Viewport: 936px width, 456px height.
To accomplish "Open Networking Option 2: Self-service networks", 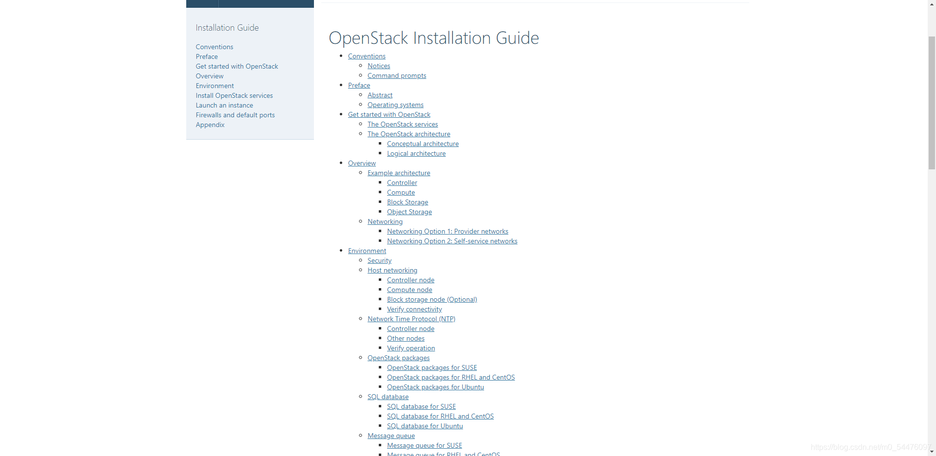I will [452, 241].
